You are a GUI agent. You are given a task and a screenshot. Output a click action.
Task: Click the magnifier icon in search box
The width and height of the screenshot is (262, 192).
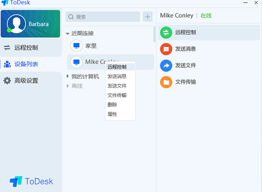tap(71, 16)
